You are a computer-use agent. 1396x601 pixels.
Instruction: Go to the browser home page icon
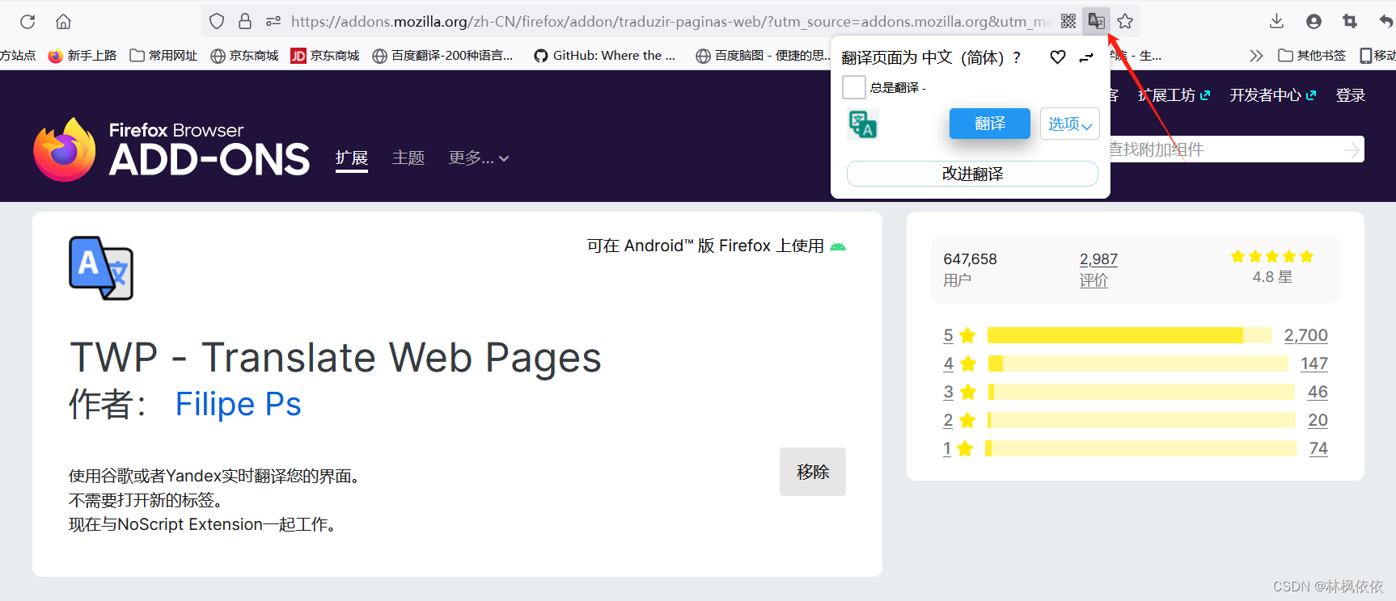point(63,22)
